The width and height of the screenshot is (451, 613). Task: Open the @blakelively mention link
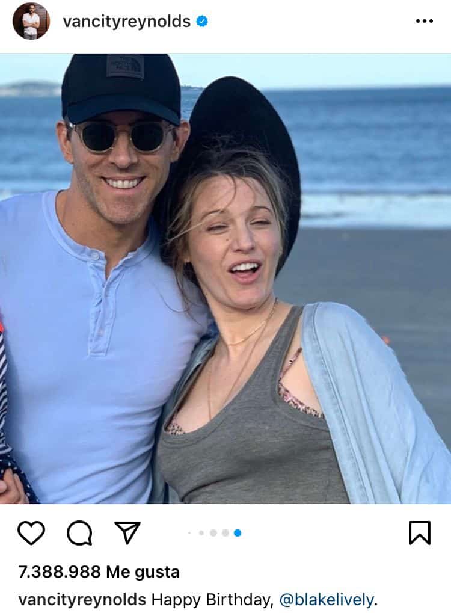[327, 599]
